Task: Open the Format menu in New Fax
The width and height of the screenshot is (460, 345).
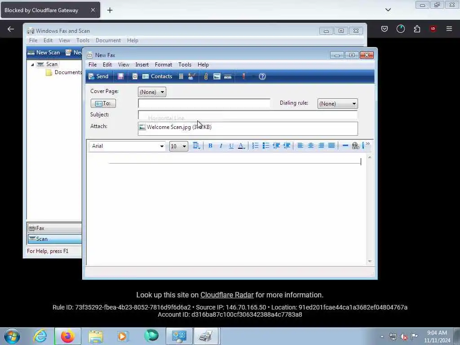Action: [164, 65]
